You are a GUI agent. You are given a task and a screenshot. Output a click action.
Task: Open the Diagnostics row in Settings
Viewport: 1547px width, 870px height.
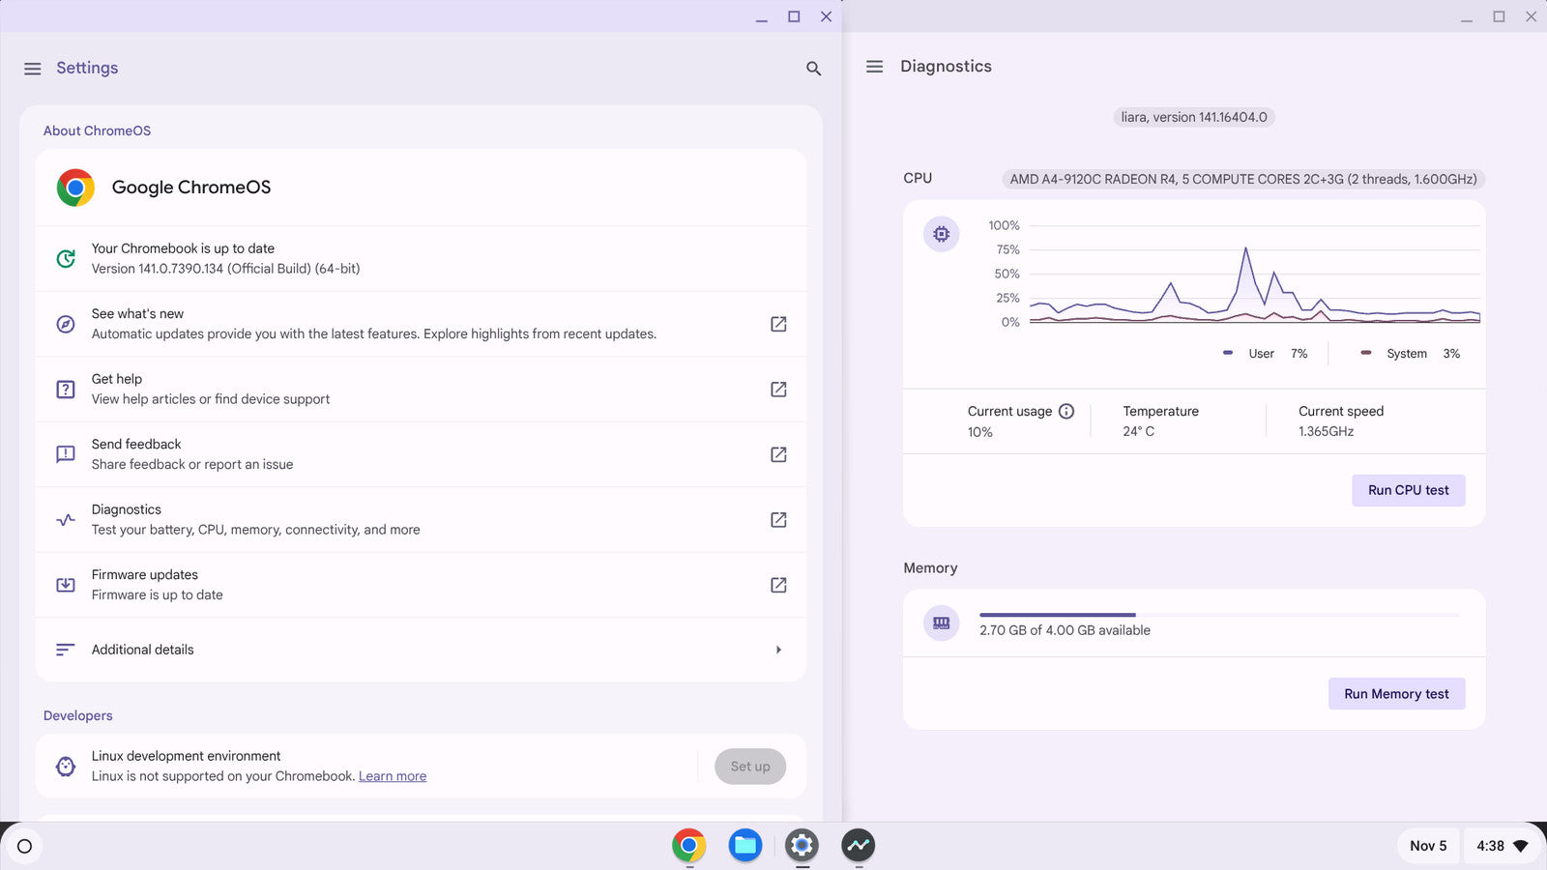[421, 520]
